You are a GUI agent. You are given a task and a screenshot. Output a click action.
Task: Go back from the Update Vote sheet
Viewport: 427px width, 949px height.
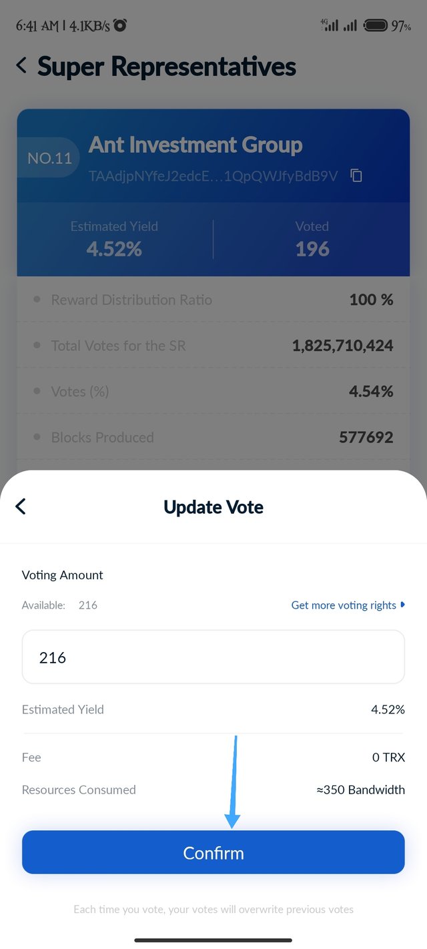(21, 507)
